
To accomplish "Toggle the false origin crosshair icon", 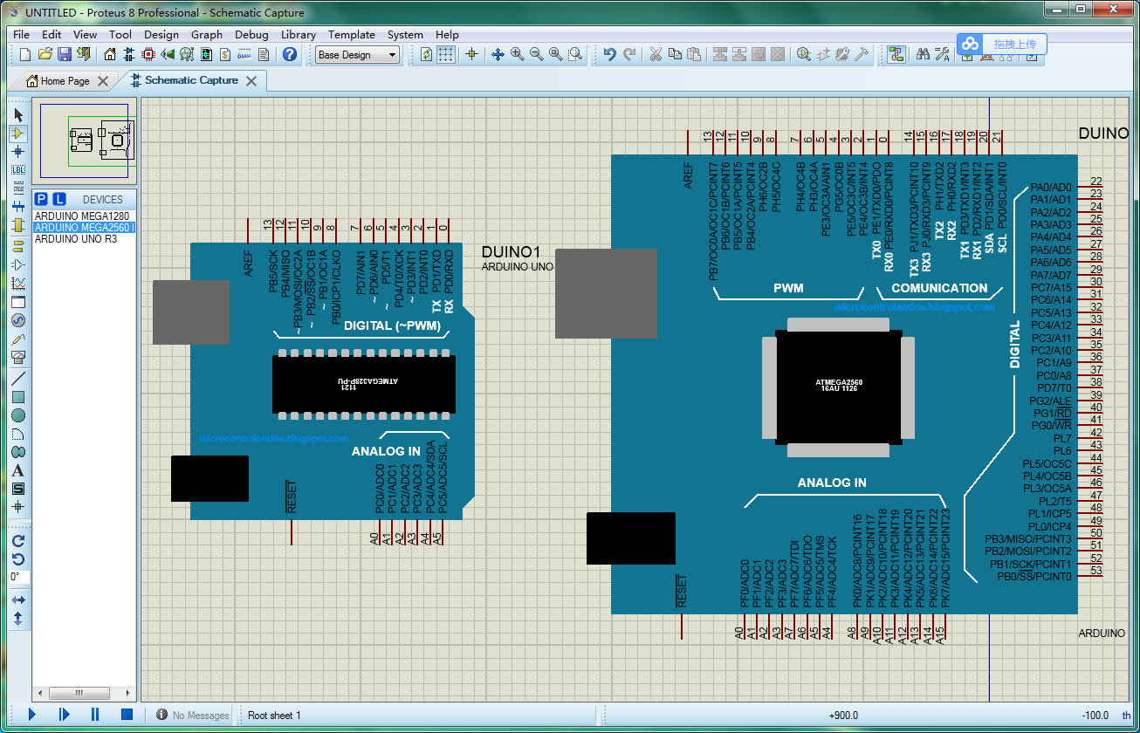I will [x=472, y=54].
